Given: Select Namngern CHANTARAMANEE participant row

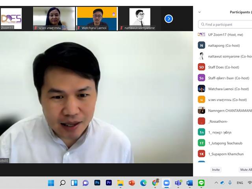Looking at the screenshot, I should [x=225, y=111].
